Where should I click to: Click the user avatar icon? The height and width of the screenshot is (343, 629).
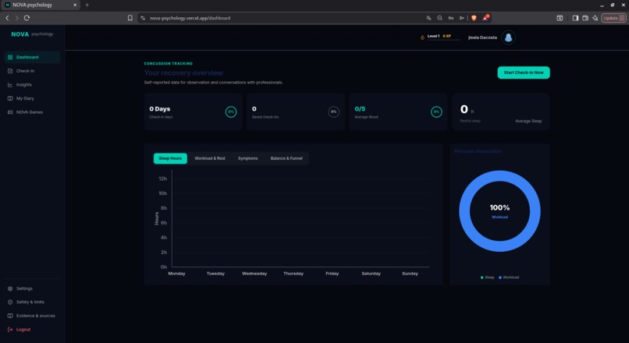pyautogui.click(x=508, y=37)
